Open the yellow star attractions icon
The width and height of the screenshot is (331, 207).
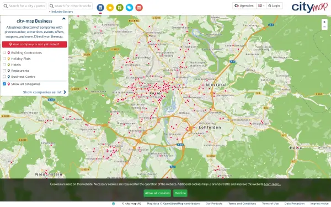point(110,8)
